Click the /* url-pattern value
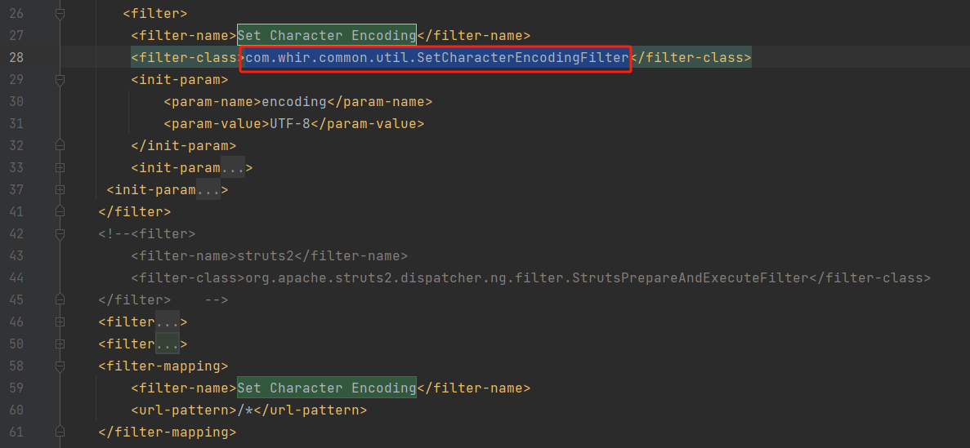 coord(253,410)
